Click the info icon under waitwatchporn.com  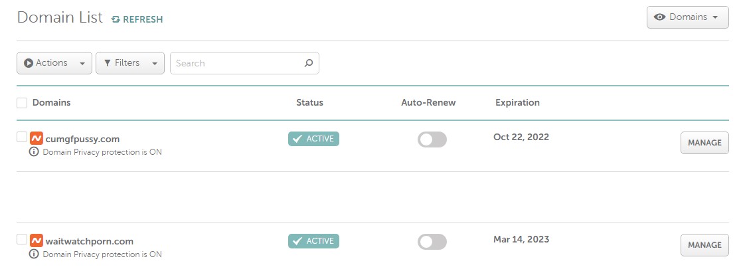(x=35, y=254)
